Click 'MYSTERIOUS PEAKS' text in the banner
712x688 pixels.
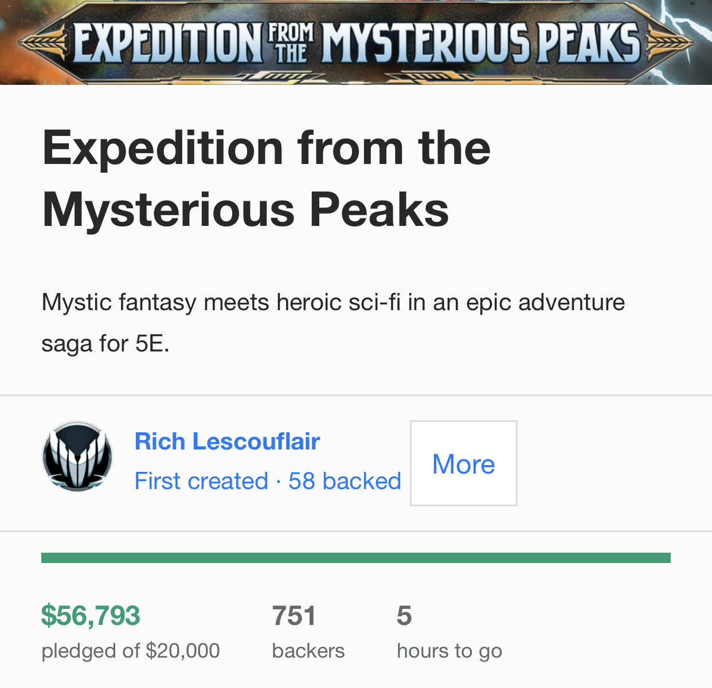(x=480, y=44)
